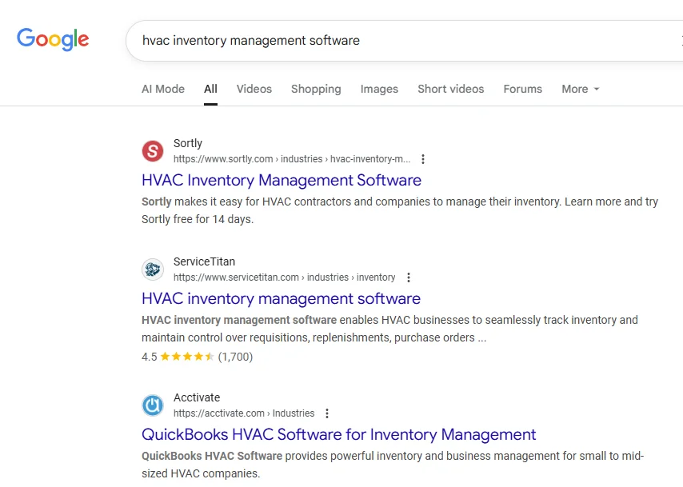Click the Sortly free 14 days snippet text

[400, 210]
